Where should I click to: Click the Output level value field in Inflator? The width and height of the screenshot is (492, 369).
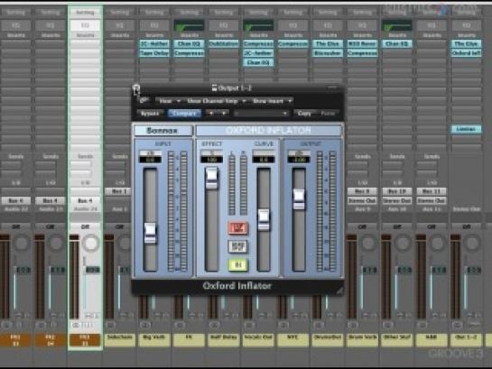(299, 160)
